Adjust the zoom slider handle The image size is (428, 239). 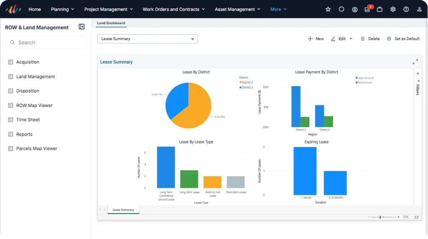(380, 217)
